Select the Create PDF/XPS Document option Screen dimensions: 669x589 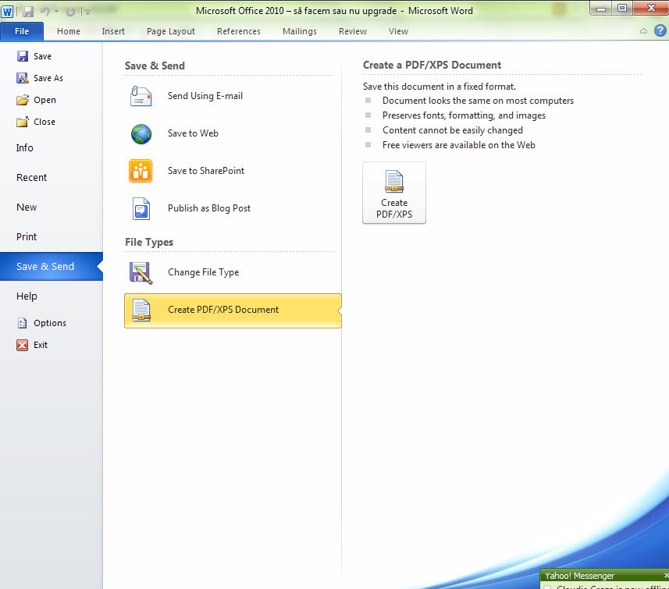(233, 310)
